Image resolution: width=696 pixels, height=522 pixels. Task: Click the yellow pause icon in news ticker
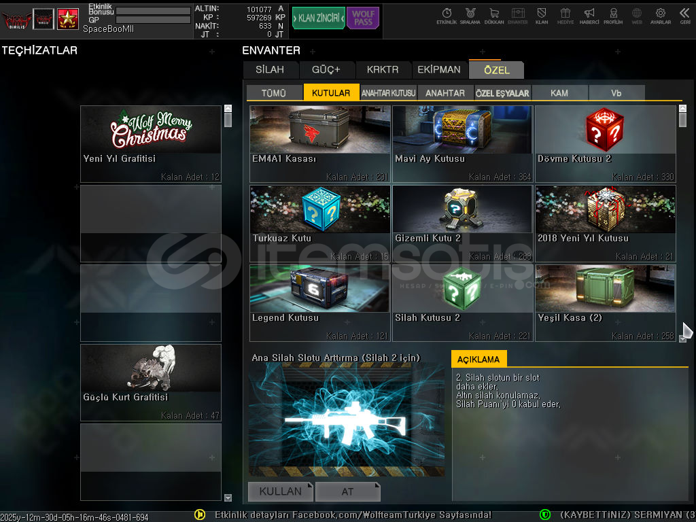200,515
